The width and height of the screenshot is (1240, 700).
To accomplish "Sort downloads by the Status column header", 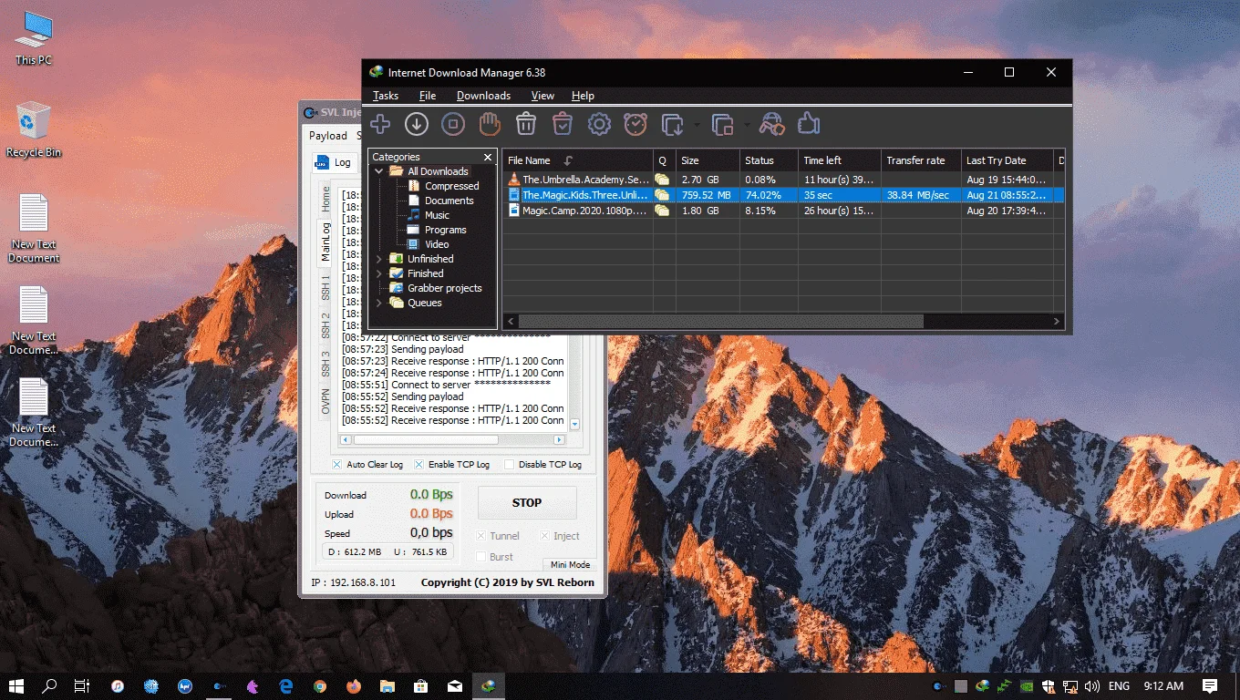I will [769, 160].
